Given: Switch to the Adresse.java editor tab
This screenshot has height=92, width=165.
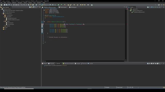Looking at the screenshot, I should coord(73,7).
